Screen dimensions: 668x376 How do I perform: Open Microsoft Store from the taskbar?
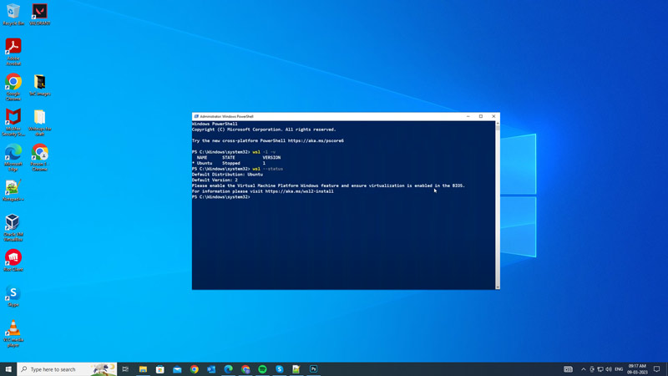click(160, 369)
